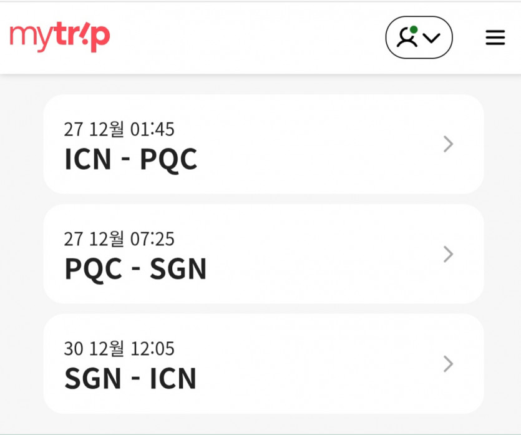Open the SGN - ICN flight
This screenshot has height=435, width=521.
pos(130,378)
